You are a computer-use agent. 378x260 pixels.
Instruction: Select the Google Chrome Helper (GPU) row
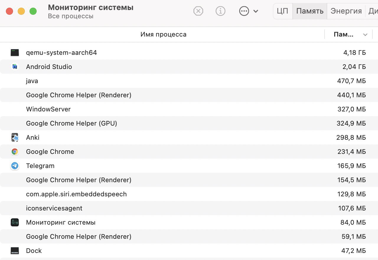(x=189, y=123)
